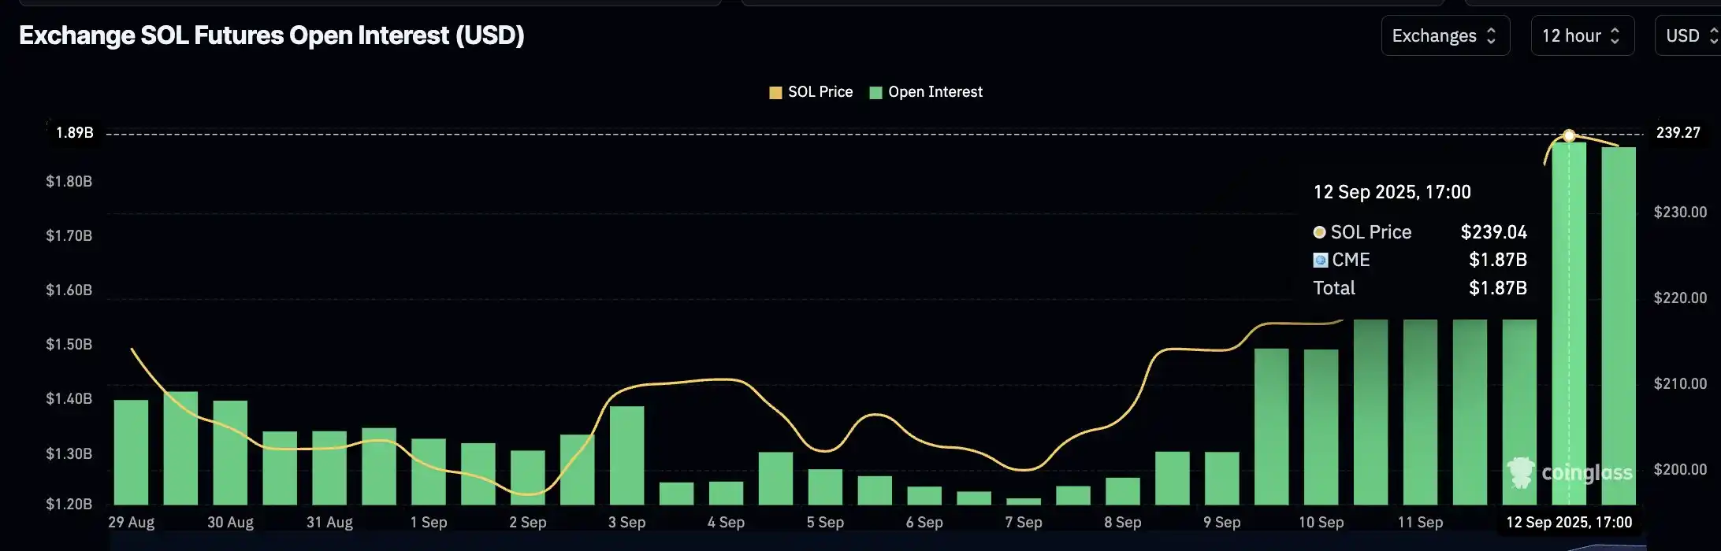Click the highlighted marker on the price line
Image resolution: width=1721 pixels, height=551 pixels.
coord(1569,135)
